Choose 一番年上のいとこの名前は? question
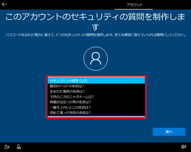This screenshot has width=191, height=152. [96, 108]
